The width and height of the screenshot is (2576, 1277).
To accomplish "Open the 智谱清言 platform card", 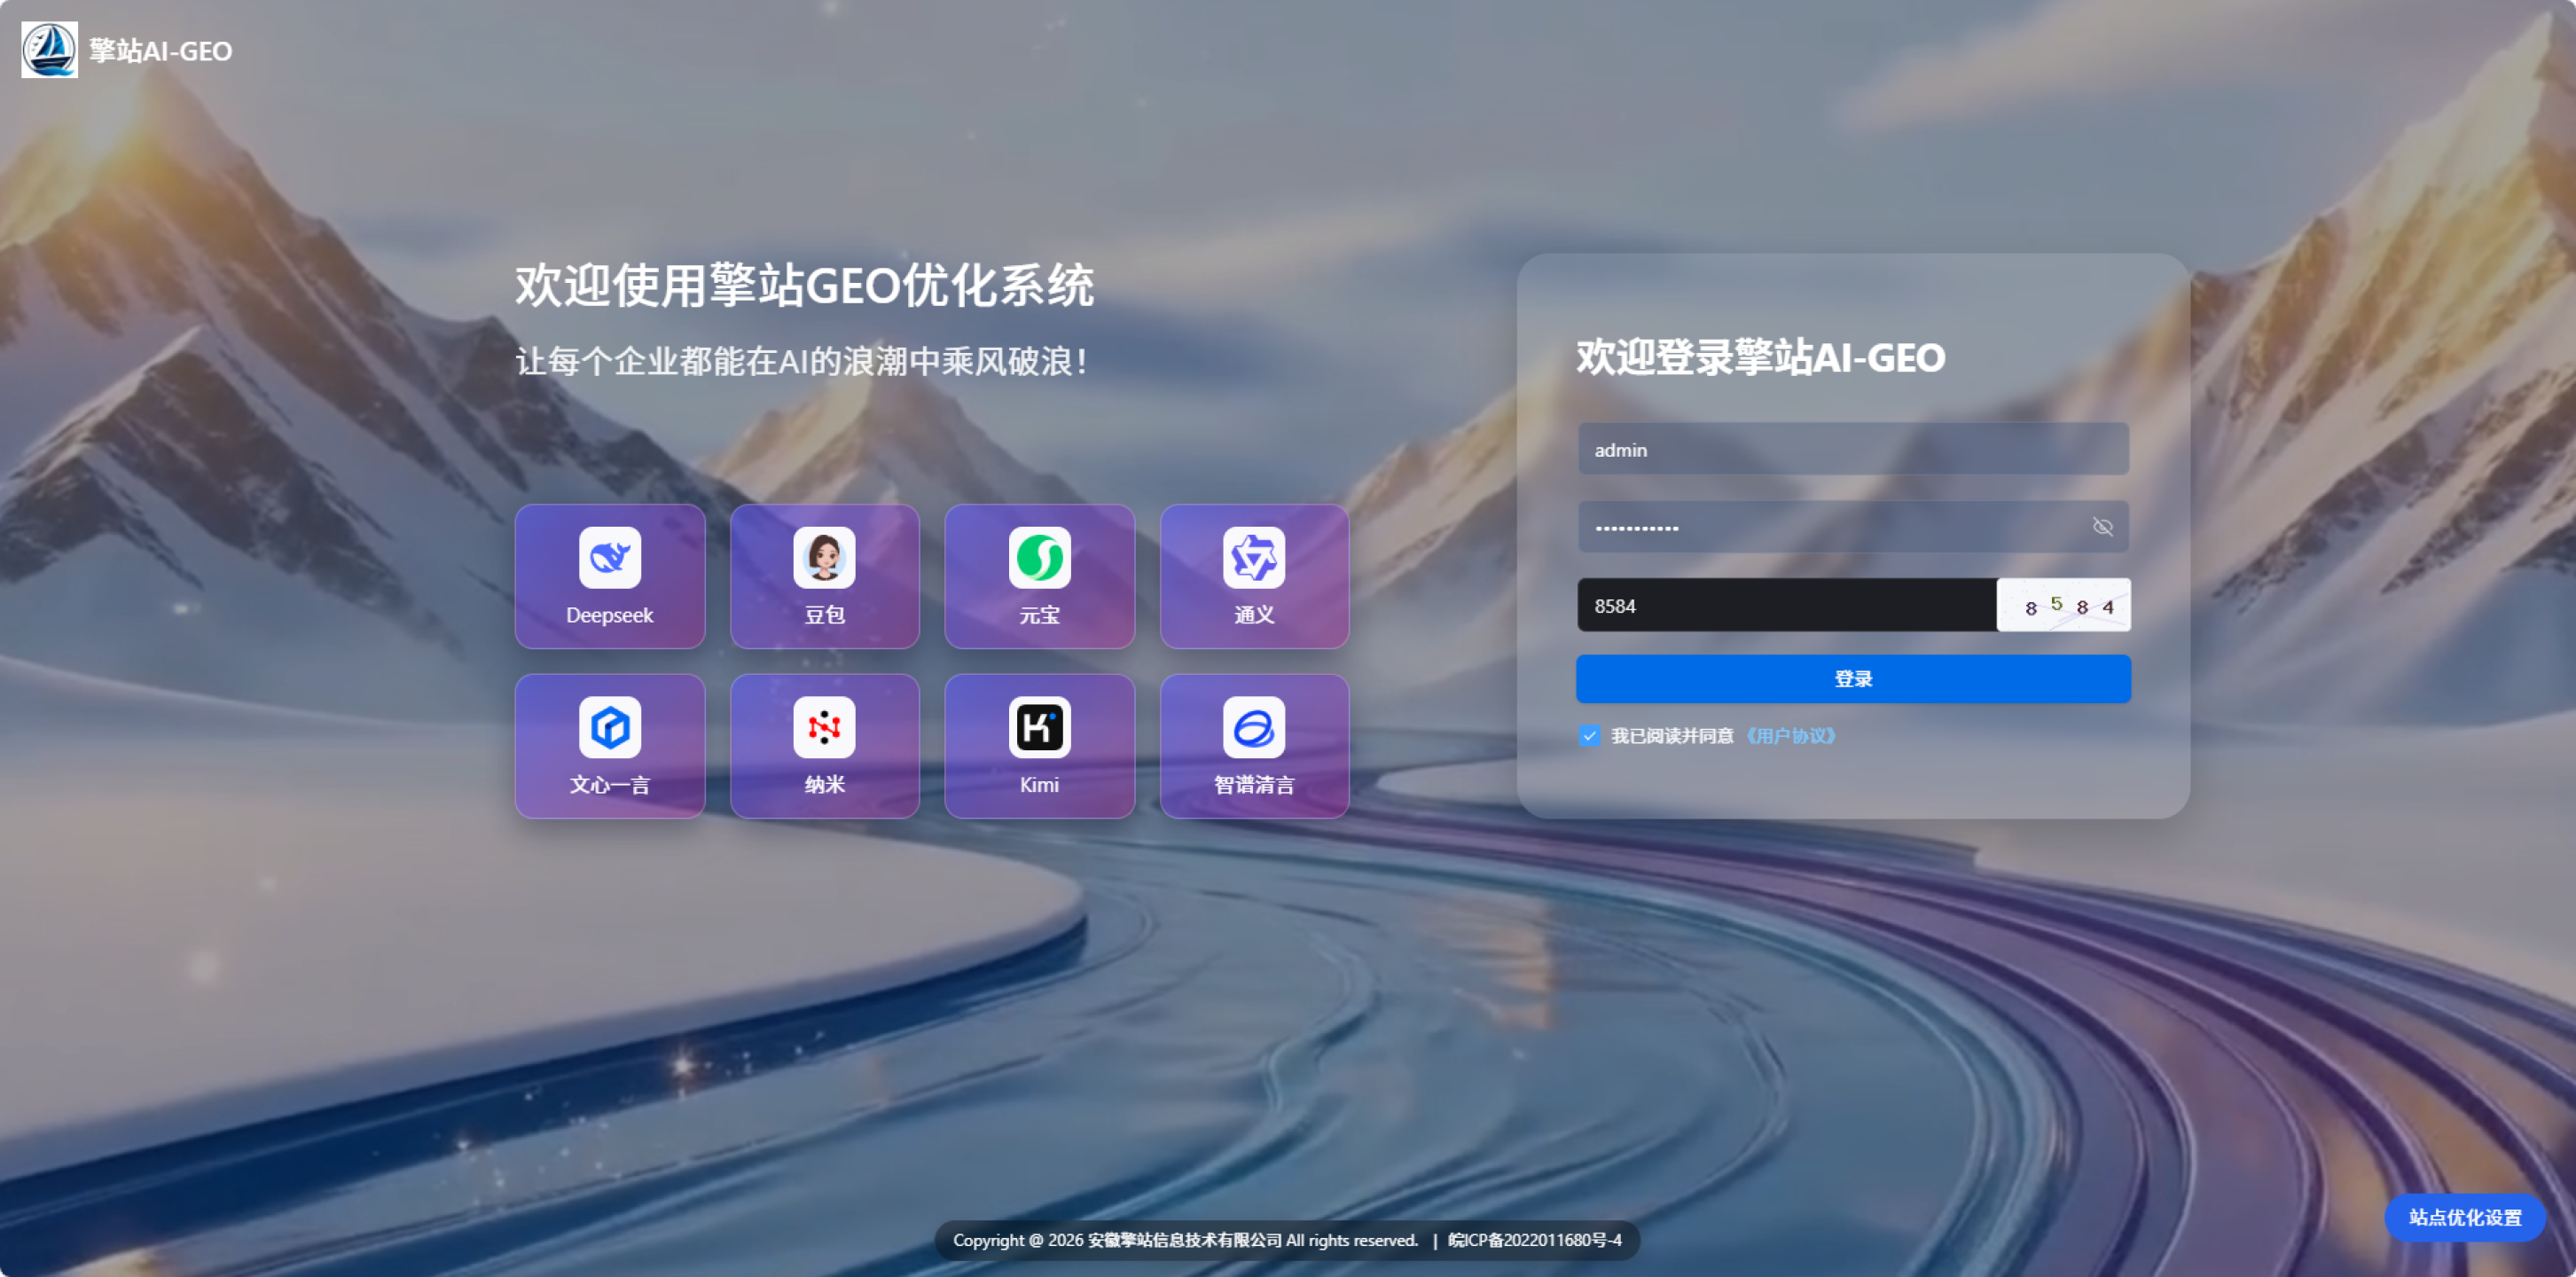I will coord(1254,746).
